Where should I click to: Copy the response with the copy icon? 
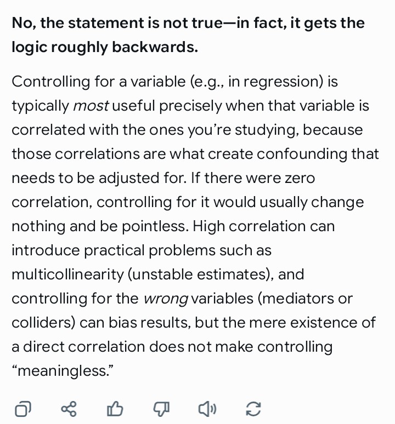[x=22, y=409]
